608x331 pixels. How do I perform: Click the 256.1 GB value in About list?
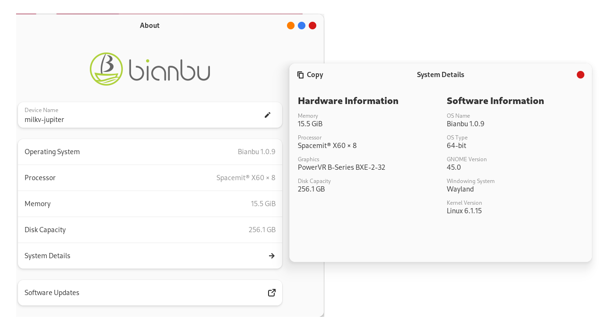point(262,230)
